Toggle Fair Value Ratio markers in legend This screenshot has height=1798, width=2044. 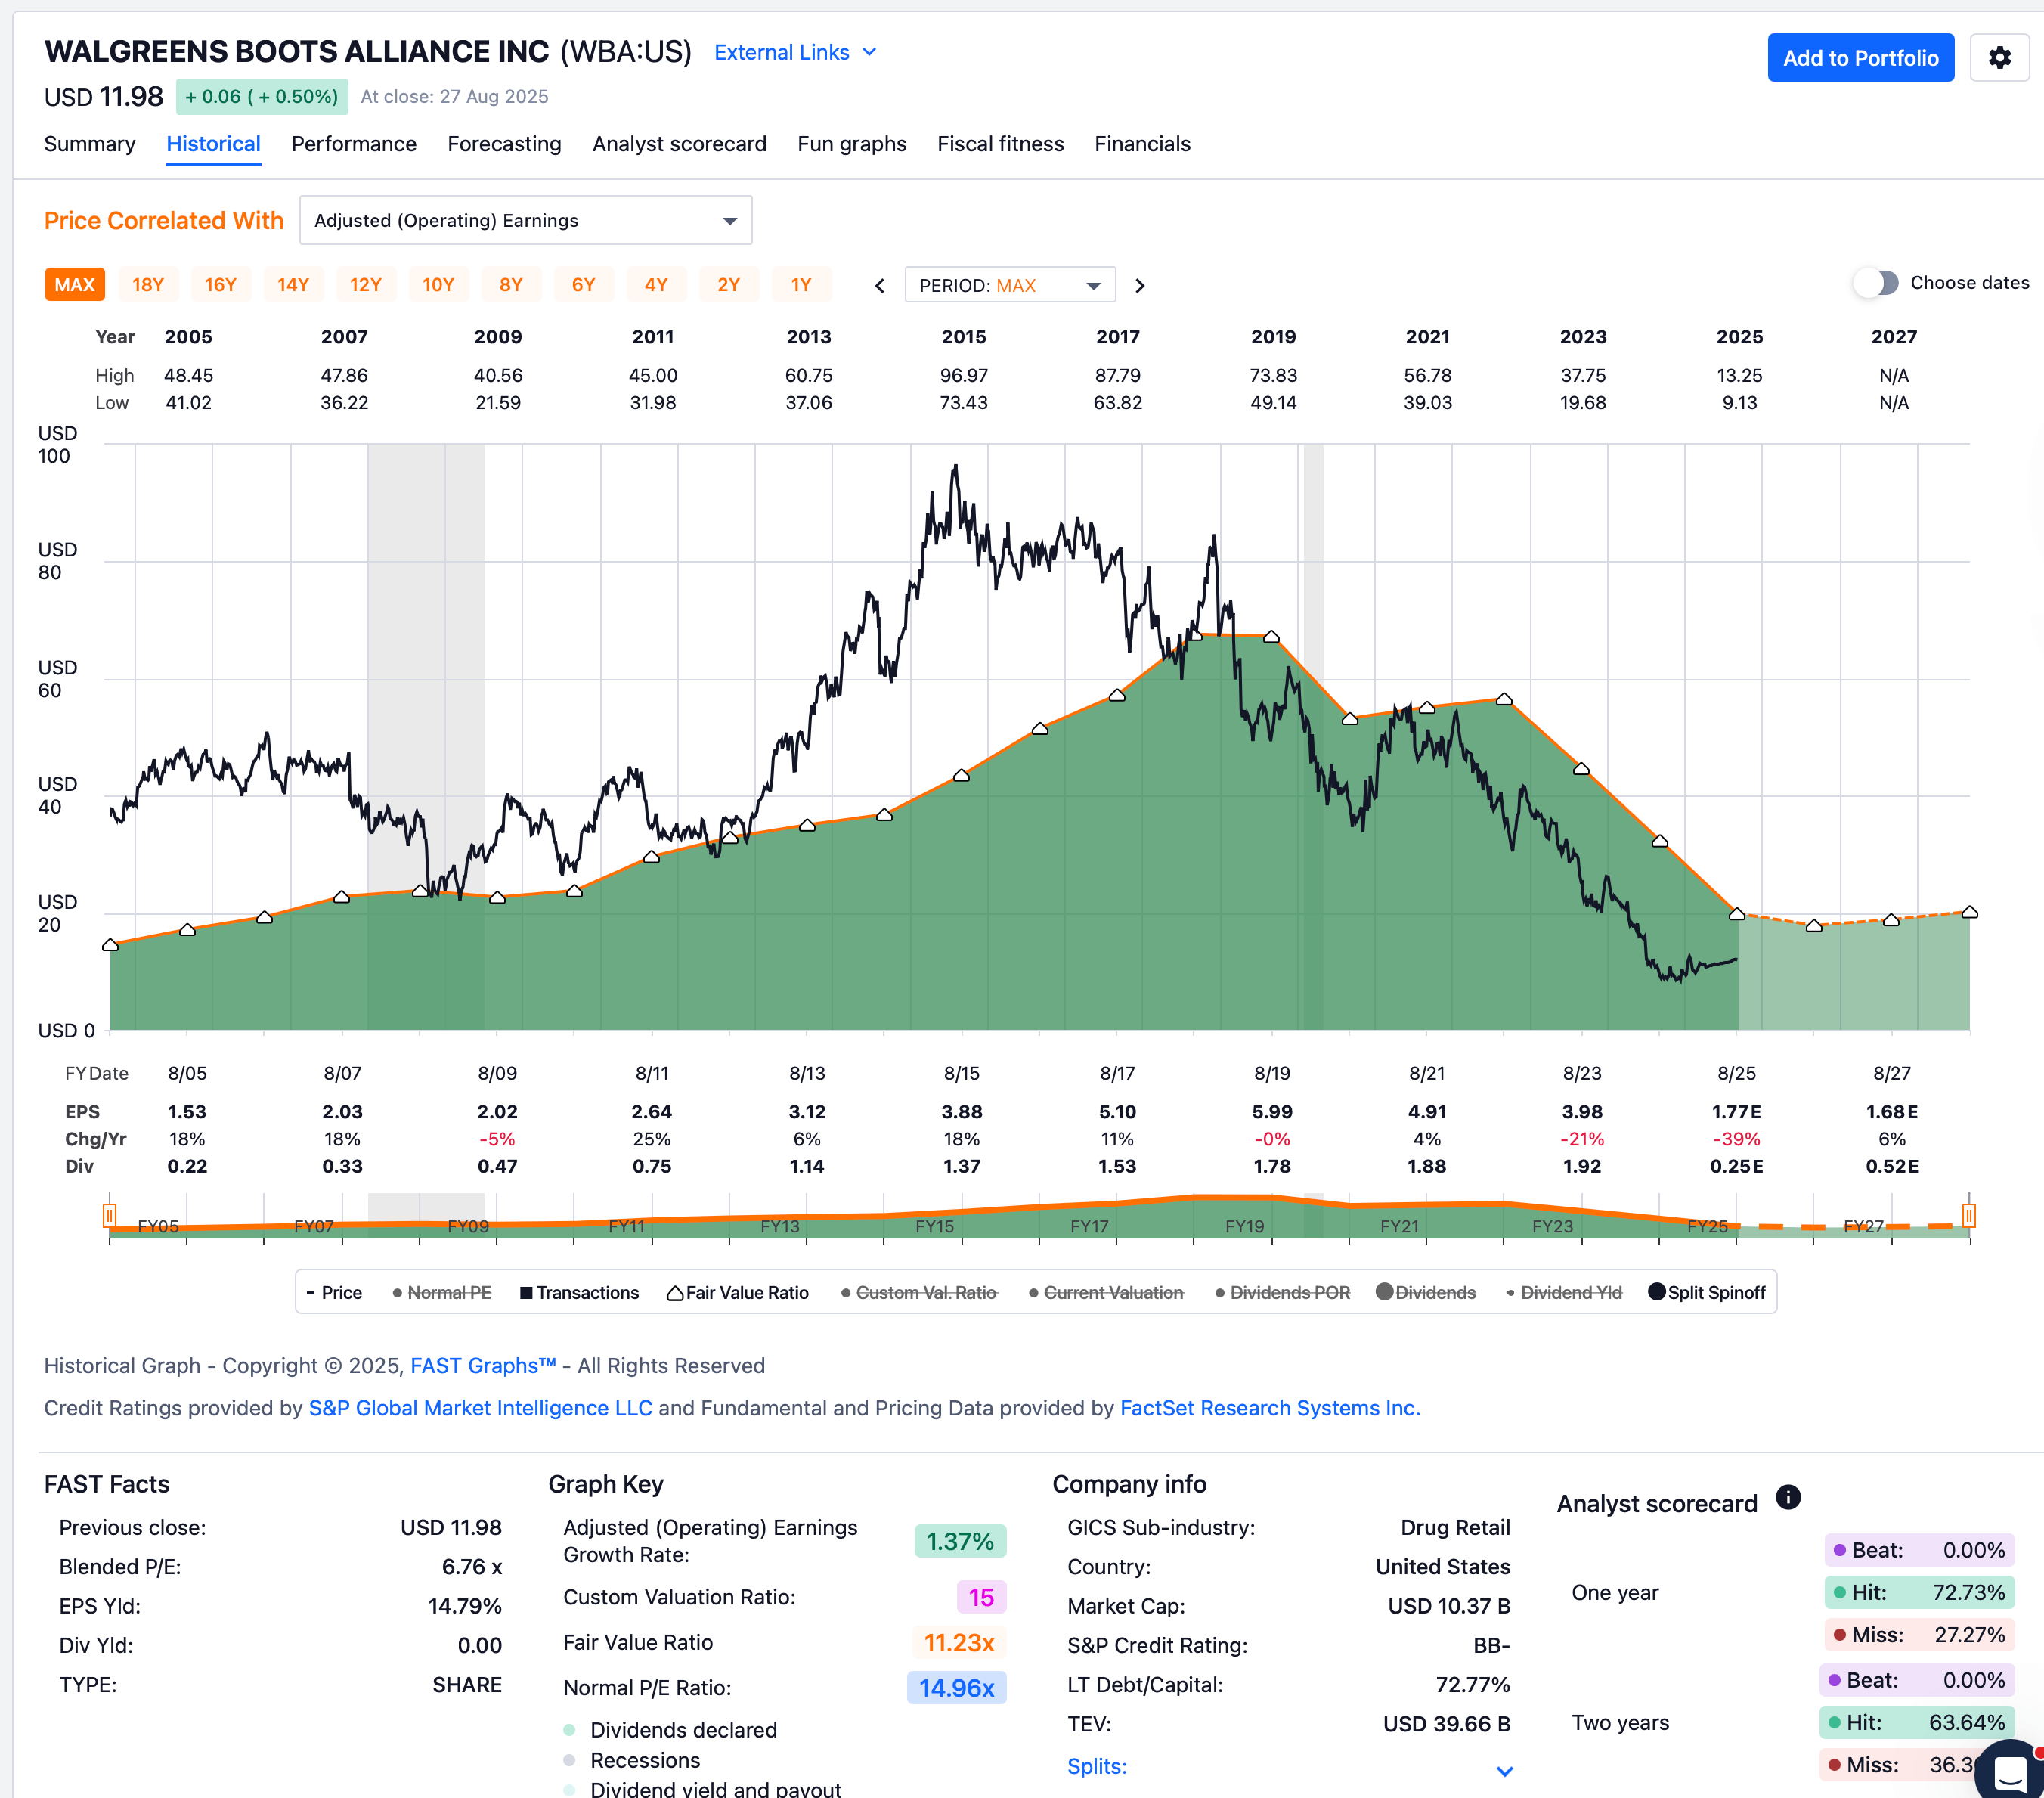738,1292
